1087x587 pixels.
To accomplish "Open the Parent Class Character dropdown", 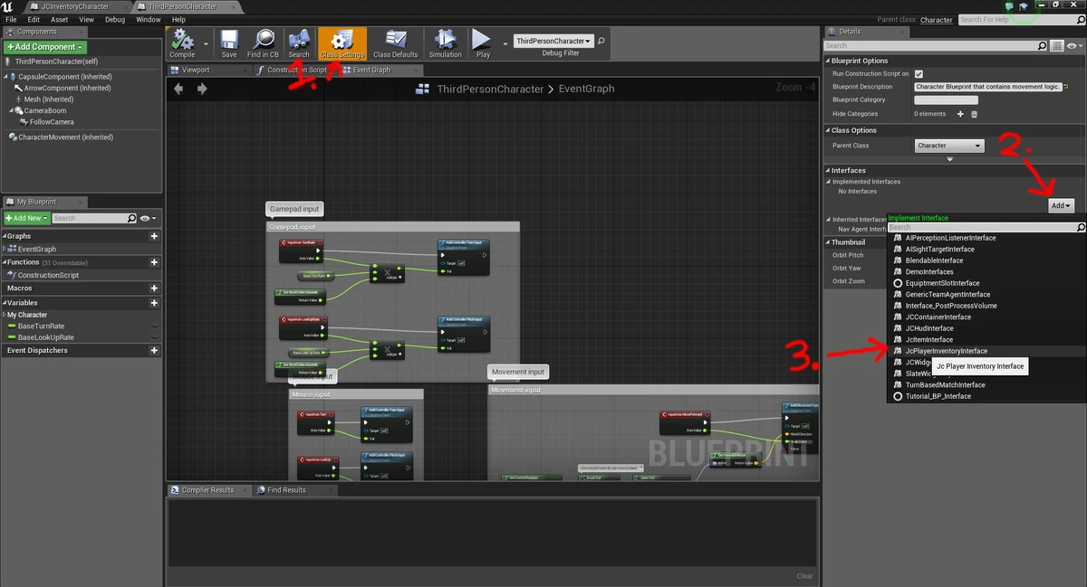I will 948,146.
